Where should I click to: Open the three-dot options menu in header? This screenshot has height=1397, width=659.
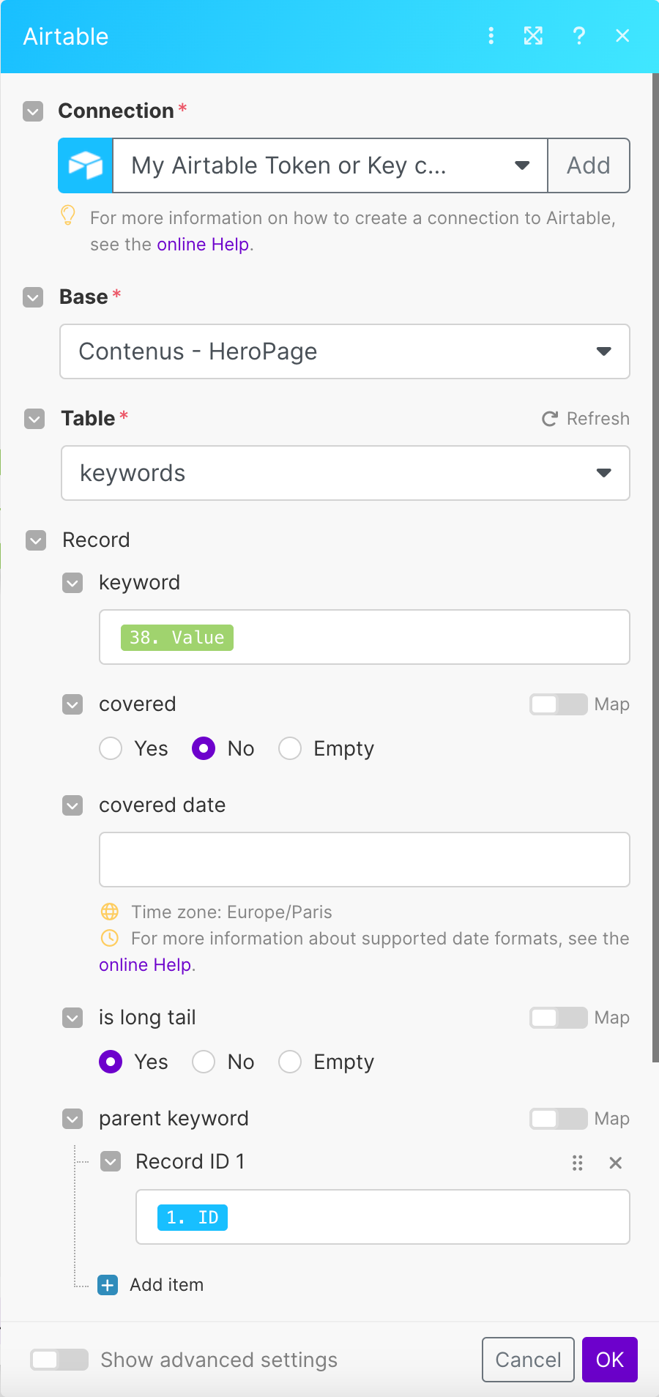491,36
